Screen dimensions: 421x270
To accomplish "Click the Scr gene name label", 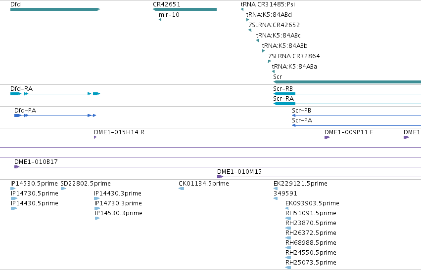I will tap(278, 77).
